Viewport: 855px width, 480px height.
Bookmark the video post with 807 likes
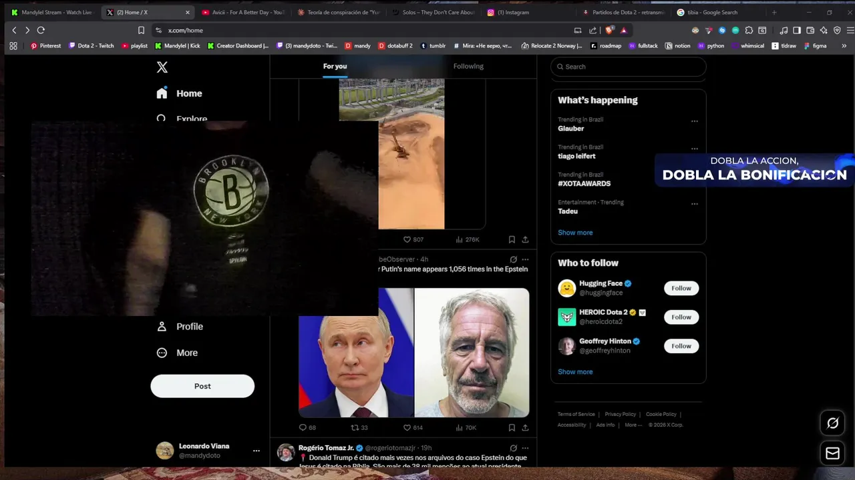[512, 239]
